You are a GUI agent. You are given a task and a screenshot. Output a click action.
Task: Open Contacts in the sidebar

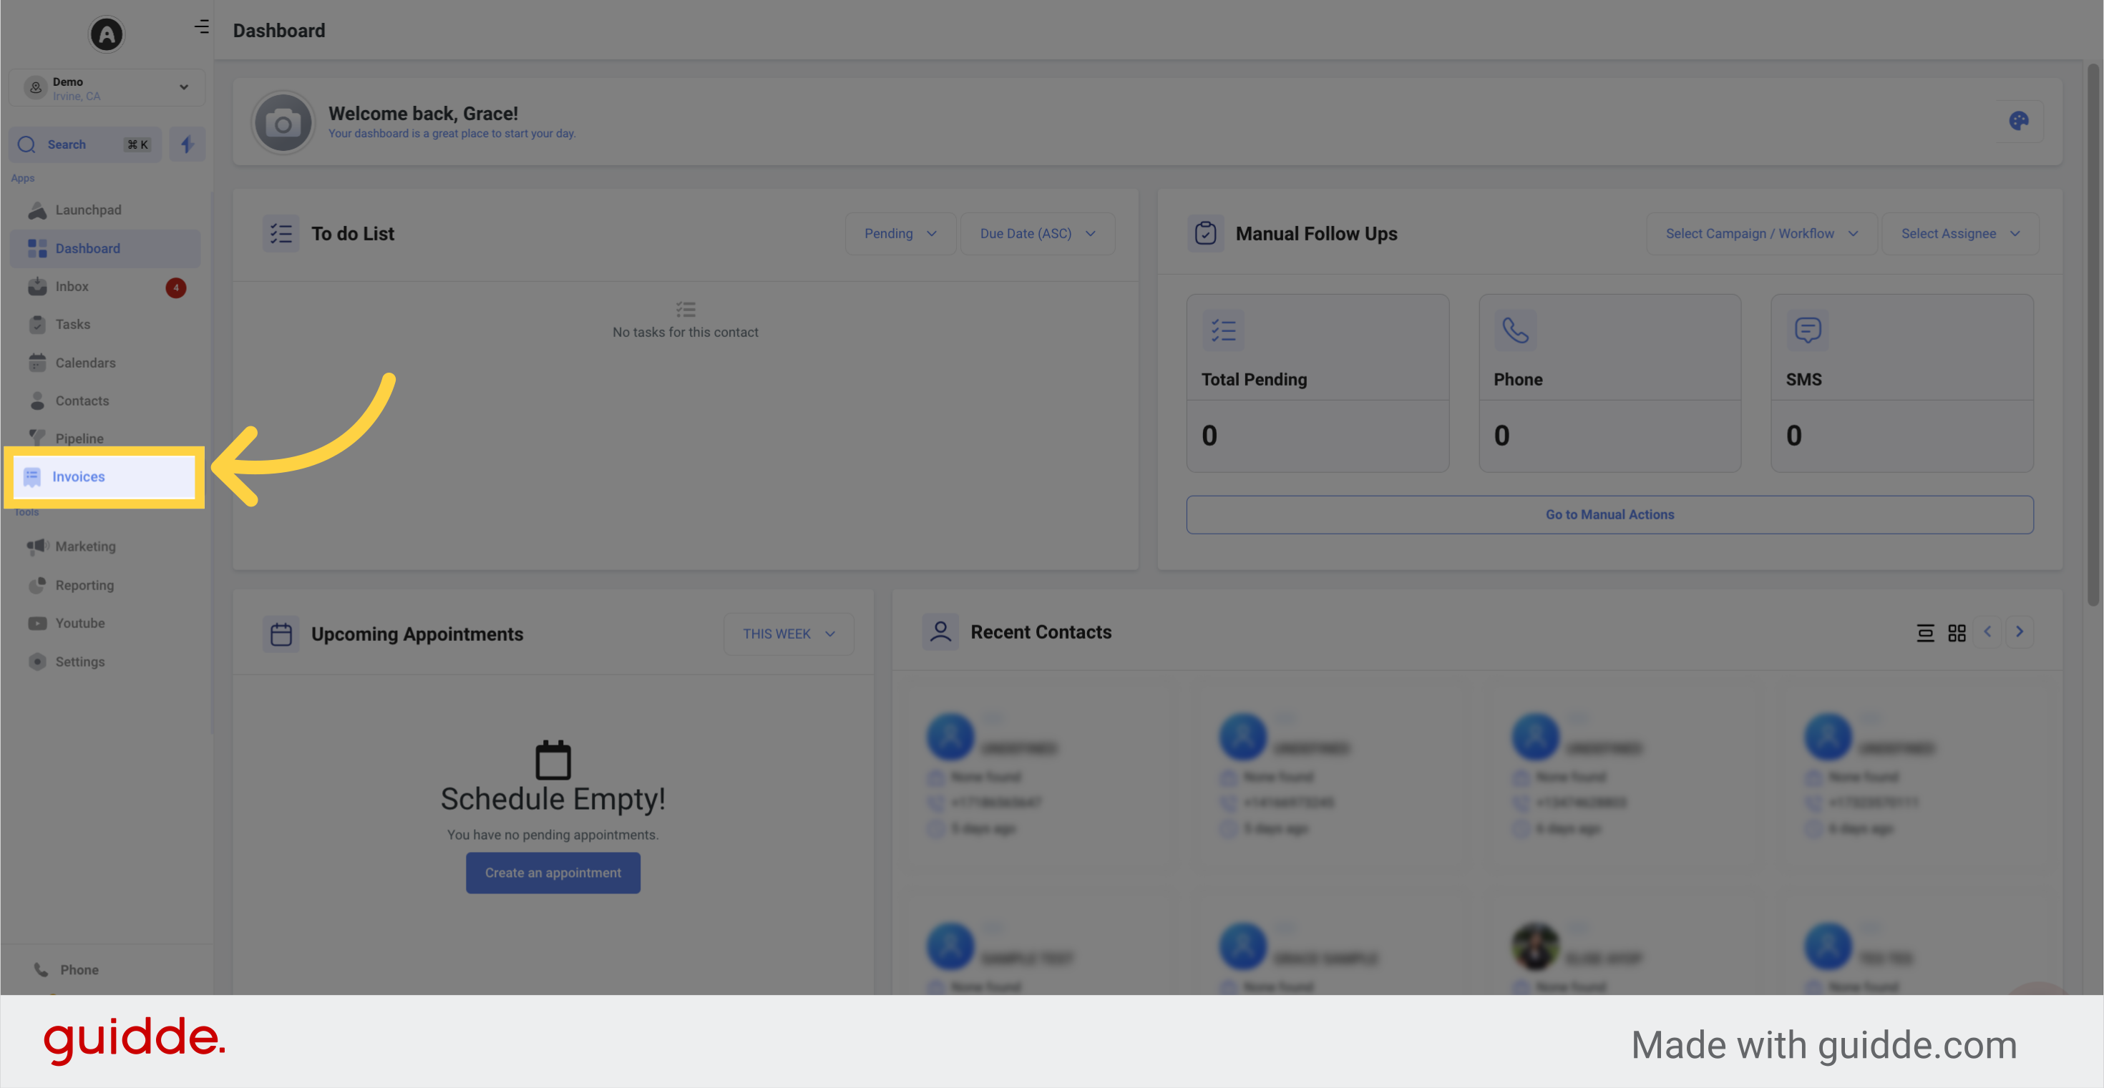tap(104, 401)
